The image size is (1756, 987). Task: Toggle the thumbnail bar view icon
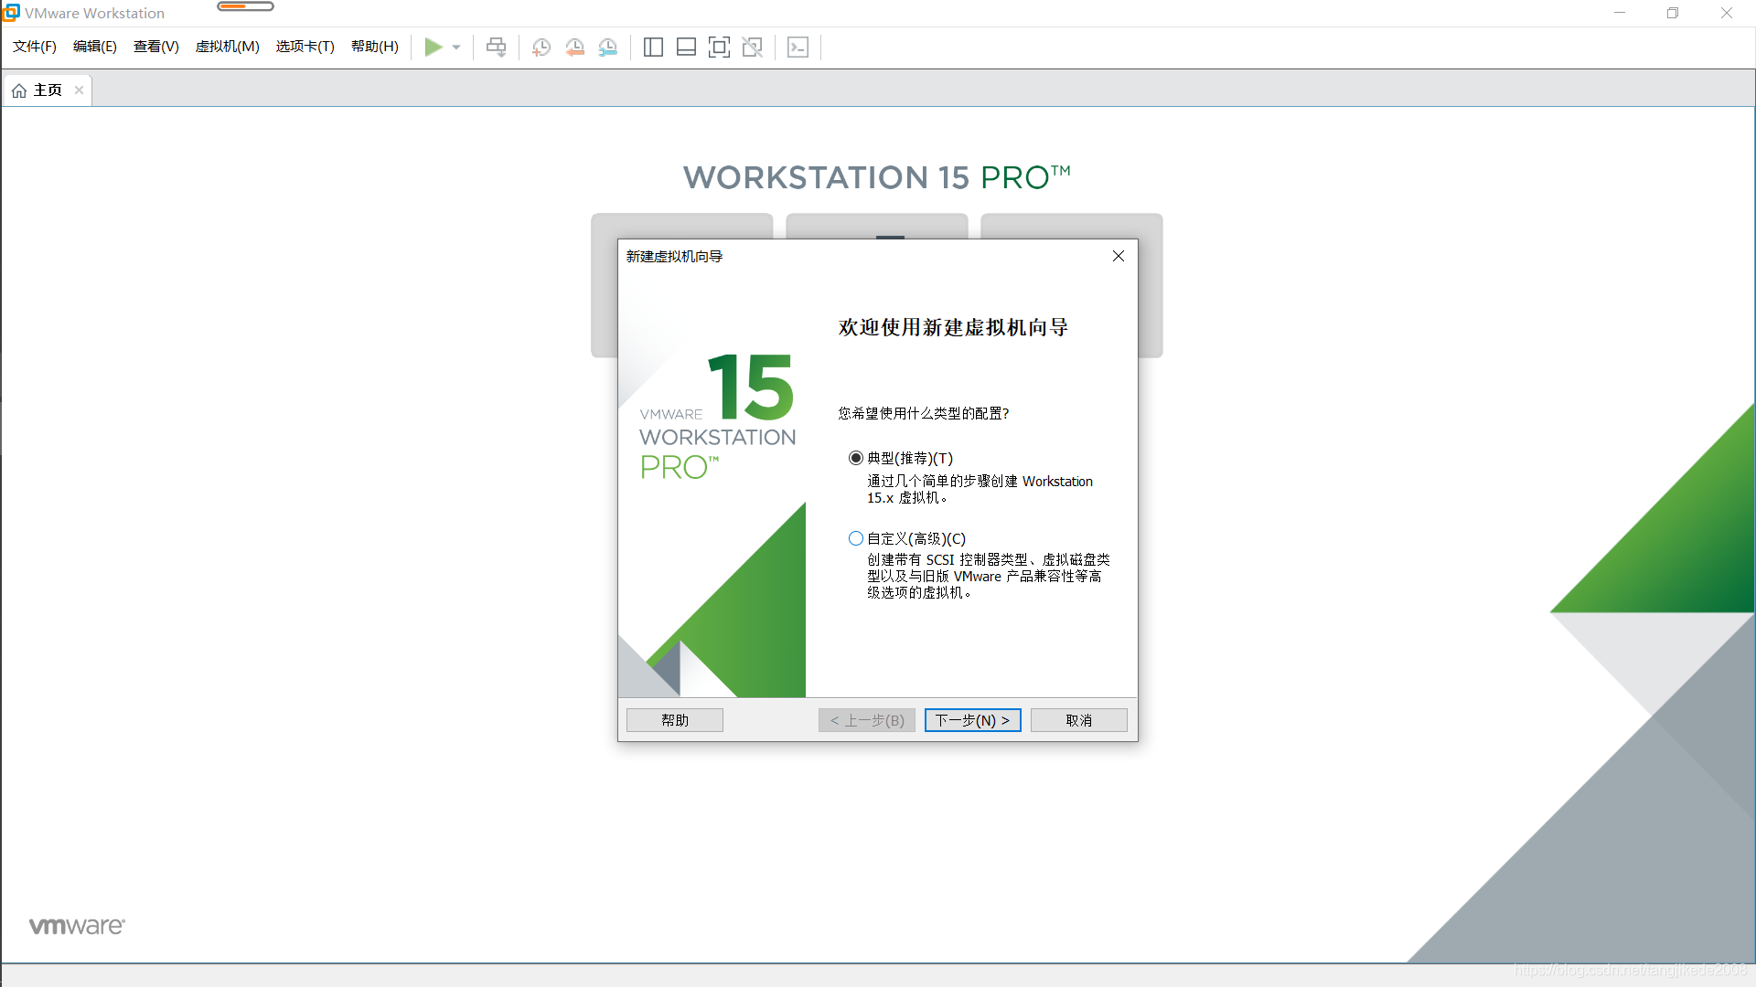coord(686,47)
